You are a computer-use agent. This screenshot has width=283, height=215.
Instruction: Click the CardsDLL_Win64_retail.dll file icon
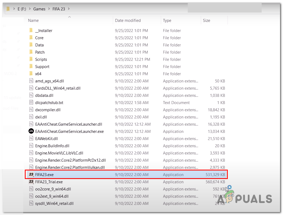[31, 88]
